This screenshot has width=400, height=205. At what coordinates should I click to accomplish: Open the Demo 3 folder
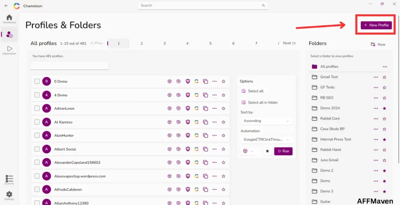tap(327, 191)
